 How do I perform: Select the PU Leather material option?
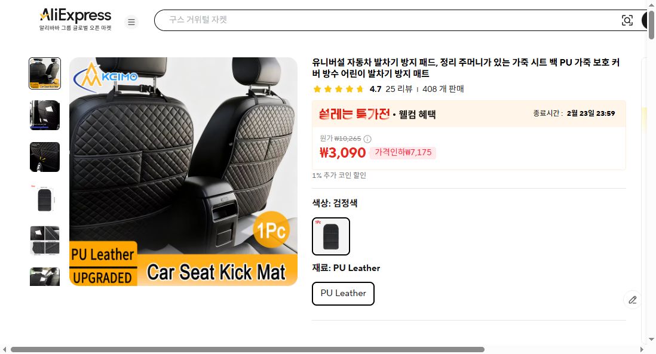(x=343, y=293)
